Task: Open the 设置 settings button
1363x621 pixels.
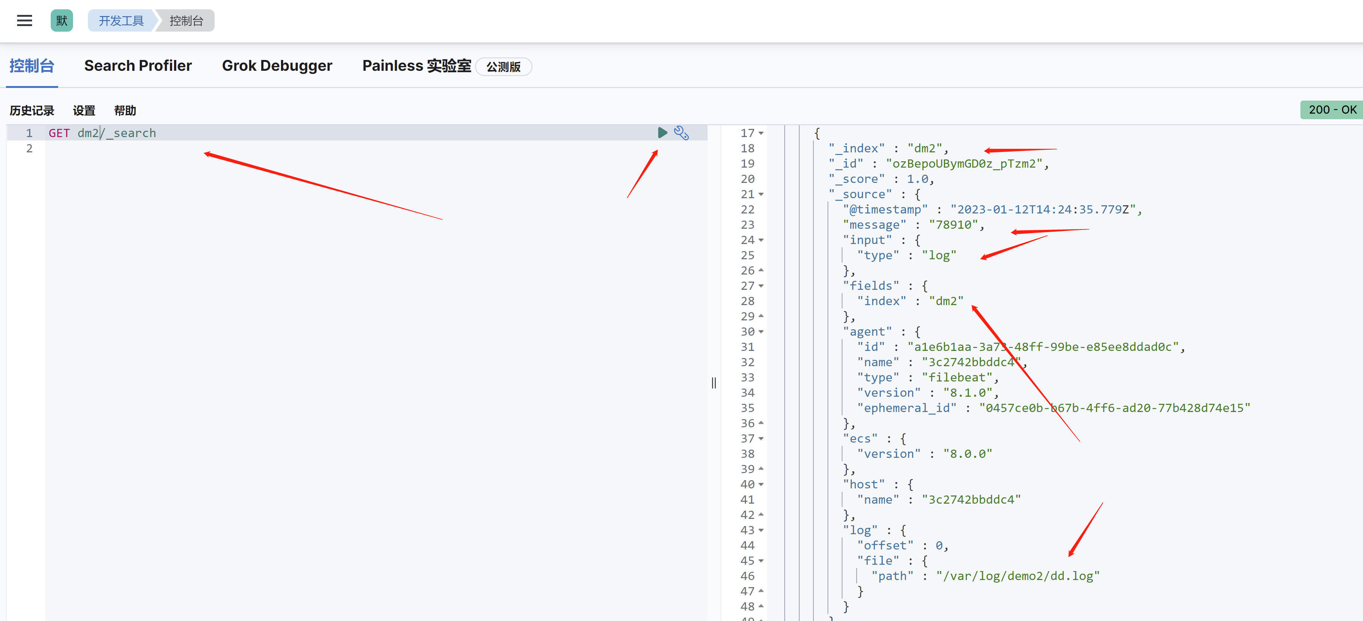Action: pos(84,111)
